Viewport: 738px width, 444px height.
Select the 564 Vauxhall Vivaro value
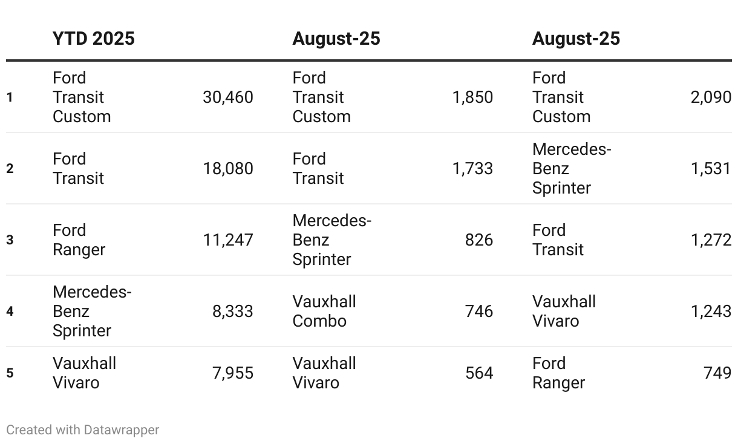click(479, 373)
